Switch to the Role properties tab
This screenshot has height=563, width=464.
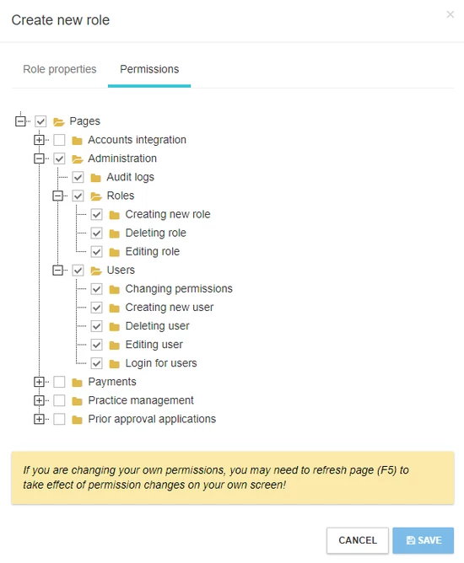[60, 69]
